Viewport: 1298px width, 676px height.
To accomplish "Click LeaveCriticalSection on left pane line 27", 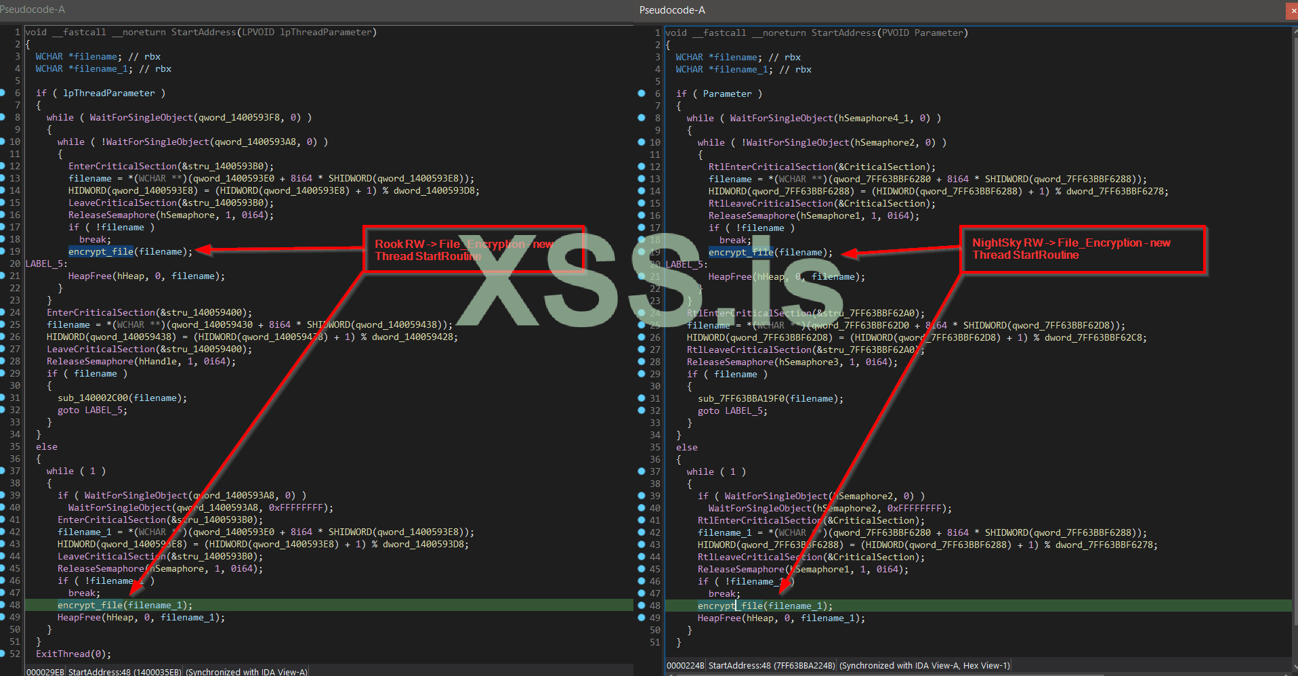I will [x=101, y=349].
